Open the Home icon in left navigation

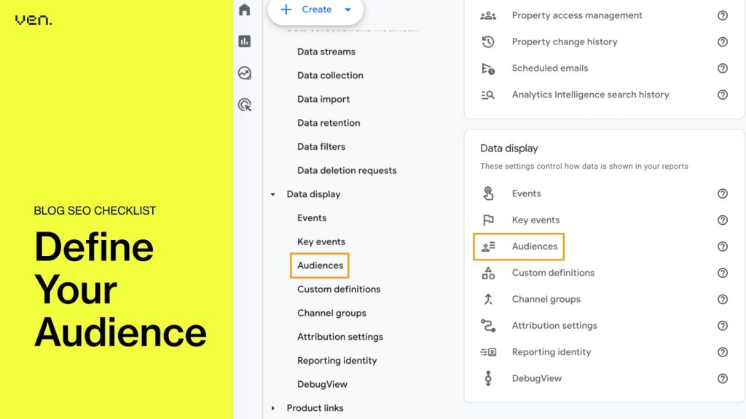245,9
